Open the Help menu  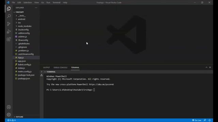[65, 2]
